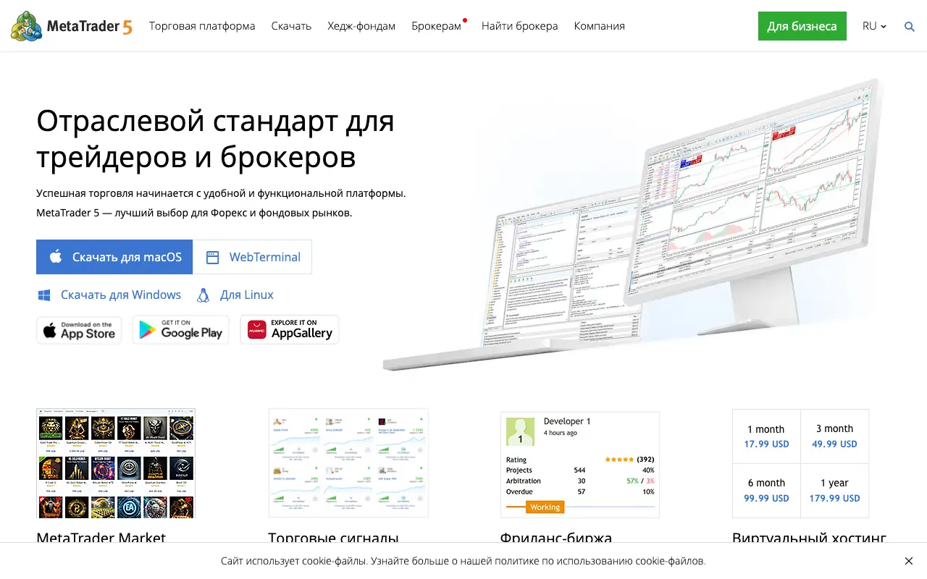The image size is (927, 579).
Task: Open the App Store badge
Action: [x=79, y=330]
